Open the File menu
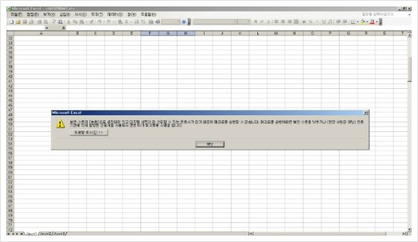Image resolution: width=418 pixels, height=242 pixels. point(16,14)
